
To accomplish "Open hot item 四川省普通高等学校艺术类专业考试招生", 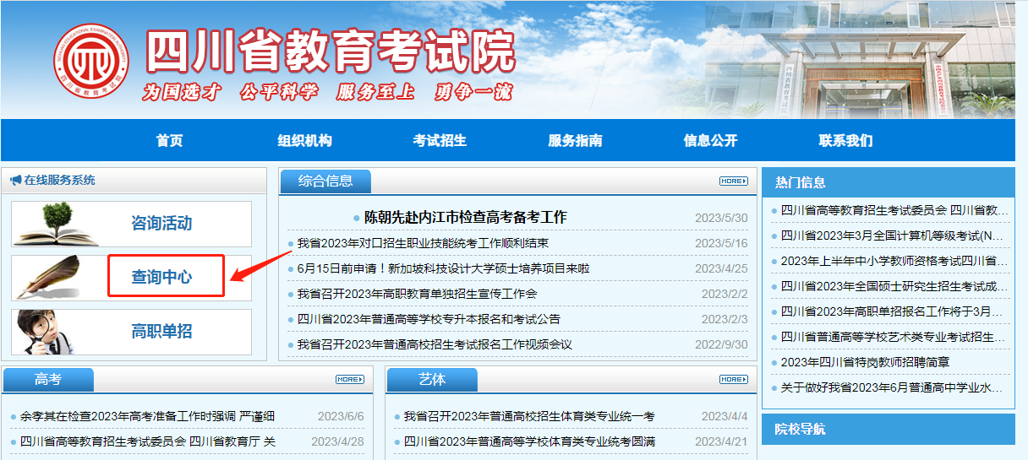I will click(x=892, y=337).
